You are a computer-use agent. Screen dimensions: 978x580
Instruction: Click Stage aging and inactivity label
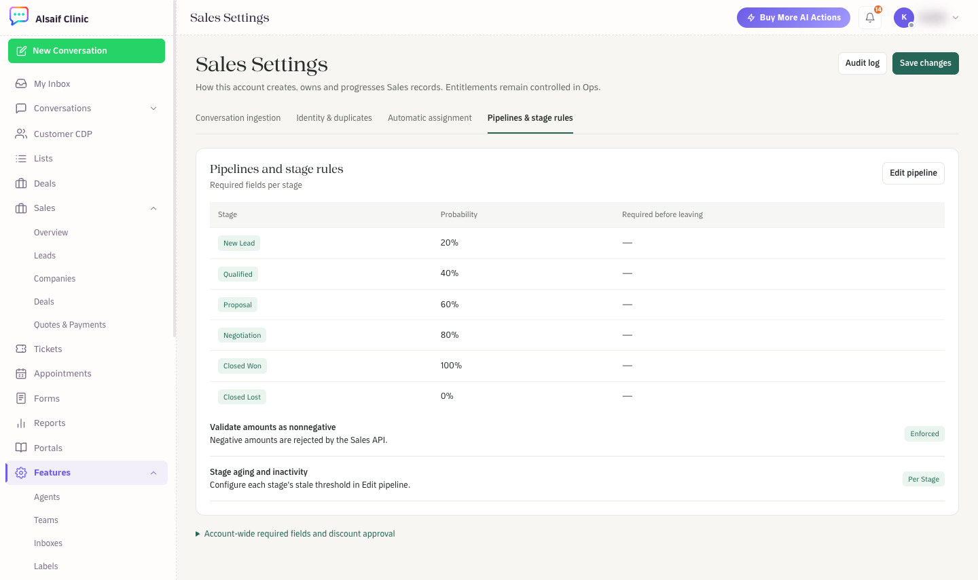259,472
